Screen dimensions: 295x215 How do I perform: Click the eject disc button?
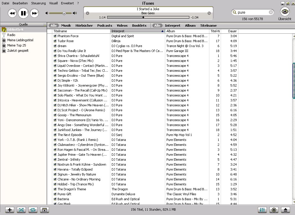285,210
